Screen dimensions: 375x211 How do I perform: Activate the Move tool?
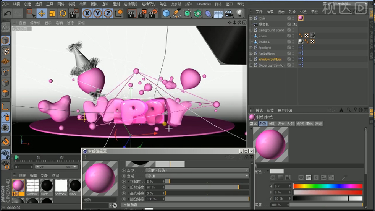coord(42,13)
